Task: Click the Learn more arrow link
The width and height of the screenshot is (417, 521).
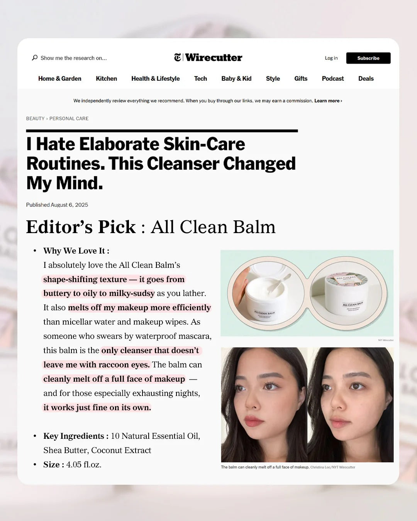Action: coord(328,101)
